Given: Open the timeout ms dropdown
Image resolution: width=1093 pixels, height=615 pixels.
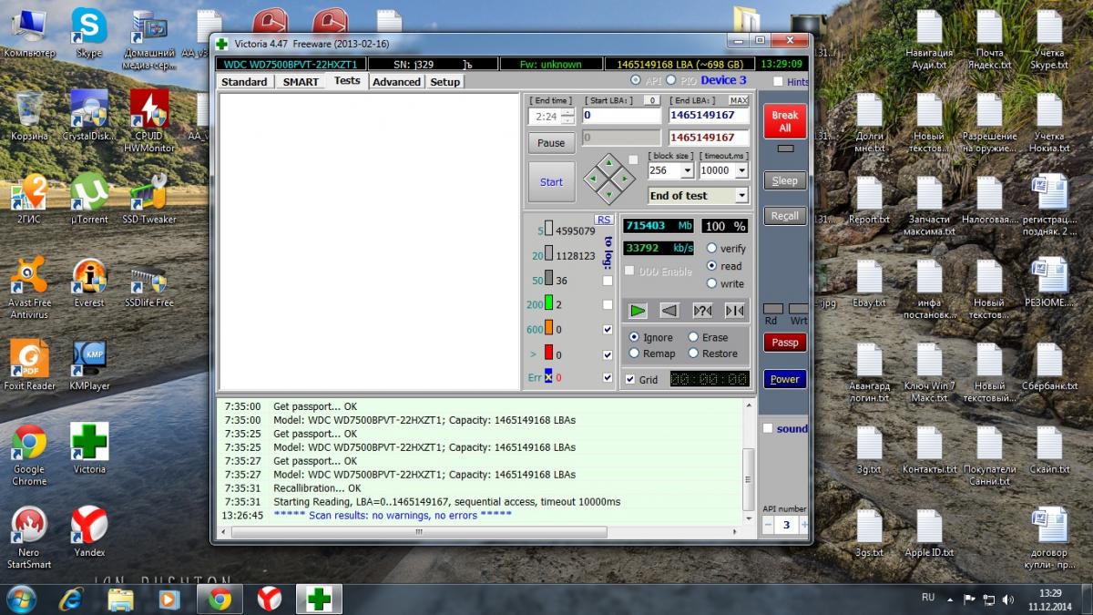Looking at the screenshot, I should click(741, 170).
